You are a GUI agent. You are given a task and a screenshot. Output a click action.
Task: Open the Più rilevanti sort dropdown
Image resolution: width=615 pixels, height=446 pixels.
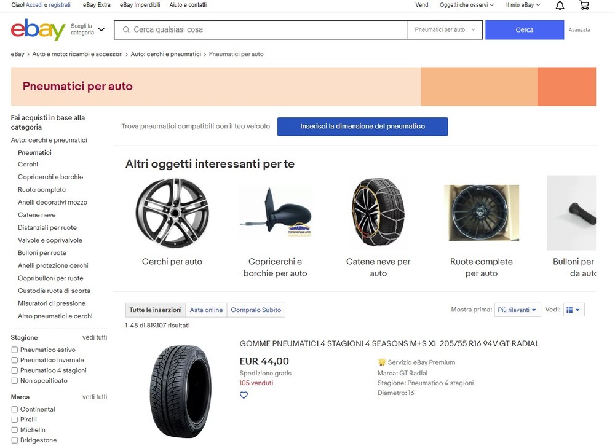point(517,310)
